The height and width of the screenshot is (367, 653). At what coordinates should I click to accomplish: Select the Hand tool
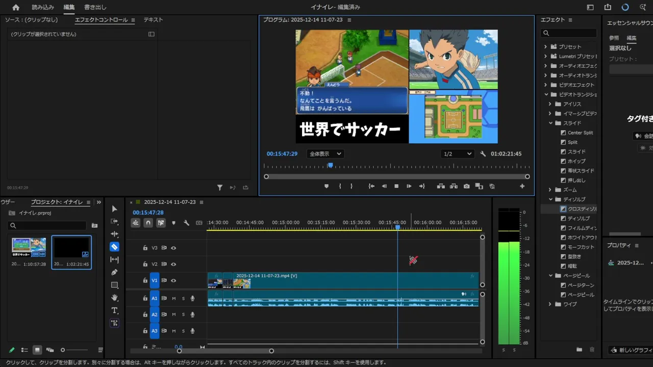coord(114,298)
